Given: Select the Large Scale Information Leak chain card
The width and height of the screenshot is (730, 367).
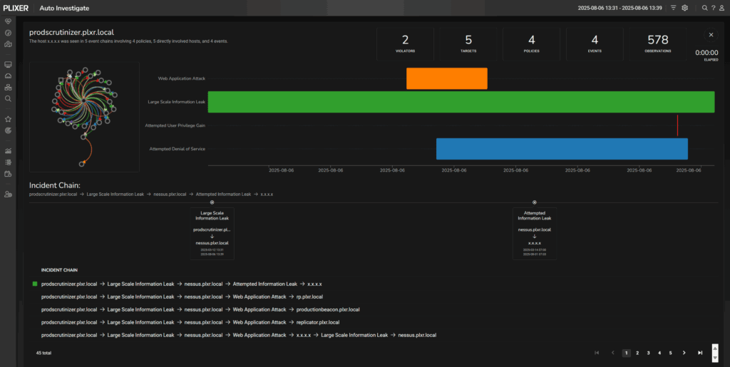Looking at the screenshot, I should point(212,234).
